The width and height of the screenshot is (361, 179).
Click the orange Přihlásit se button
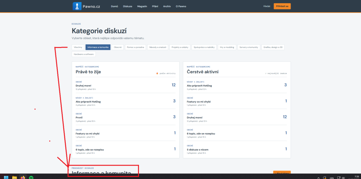coord(282,6)
